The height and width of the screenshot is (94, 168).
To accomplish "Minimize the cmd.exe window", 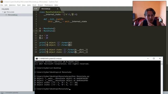I will pos(148,58).
